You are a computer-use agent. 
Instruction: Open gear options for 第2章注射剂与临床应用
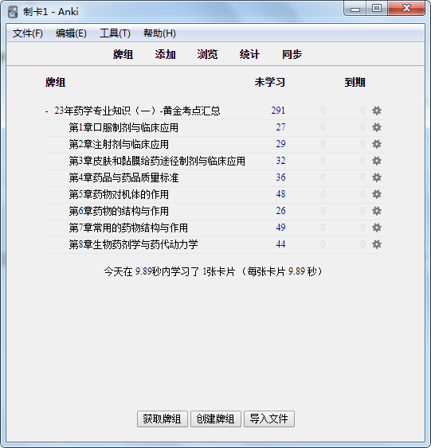pyautogui.click(x=377, y=144)
